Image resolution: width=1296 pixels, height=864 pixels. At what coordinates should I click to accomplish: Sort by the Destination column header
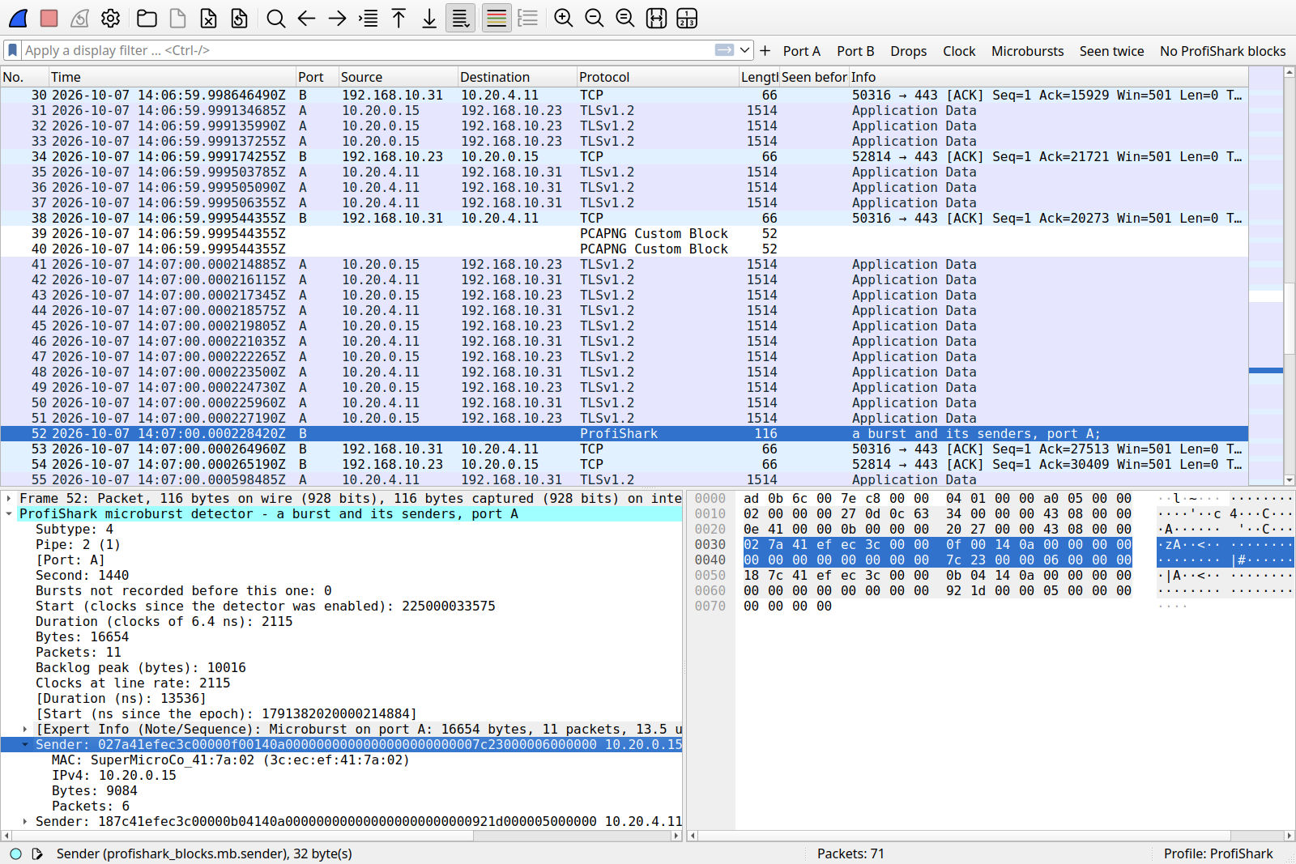(x=517, y=77)
